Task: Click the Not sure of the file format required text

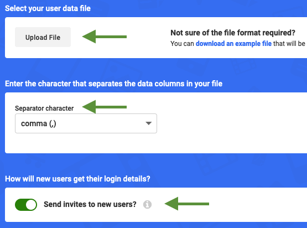Action: pos(233,33)
